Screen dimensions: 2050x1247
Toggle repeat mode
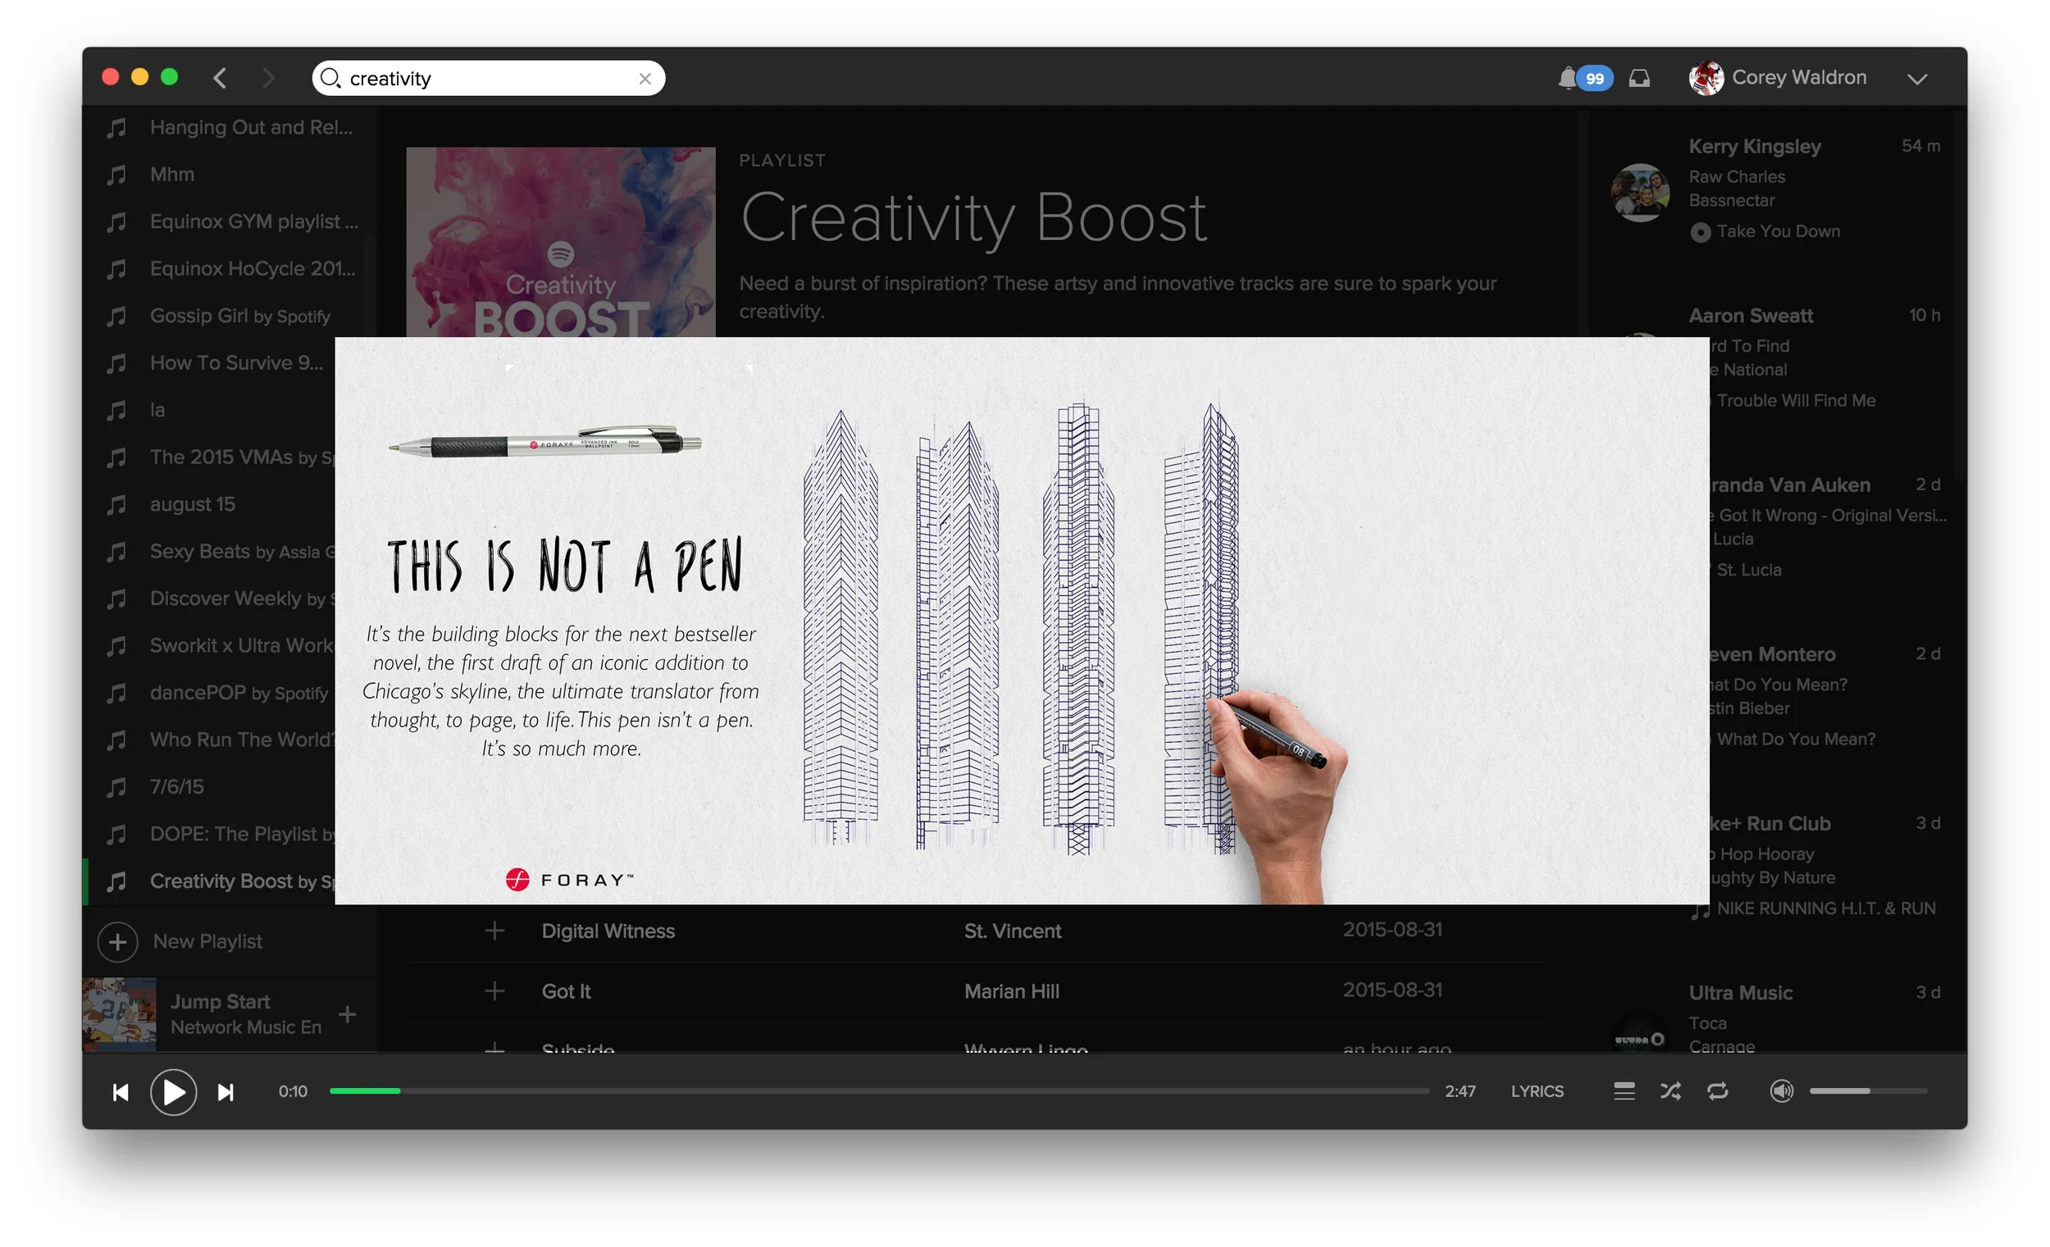[1717, 1091]
